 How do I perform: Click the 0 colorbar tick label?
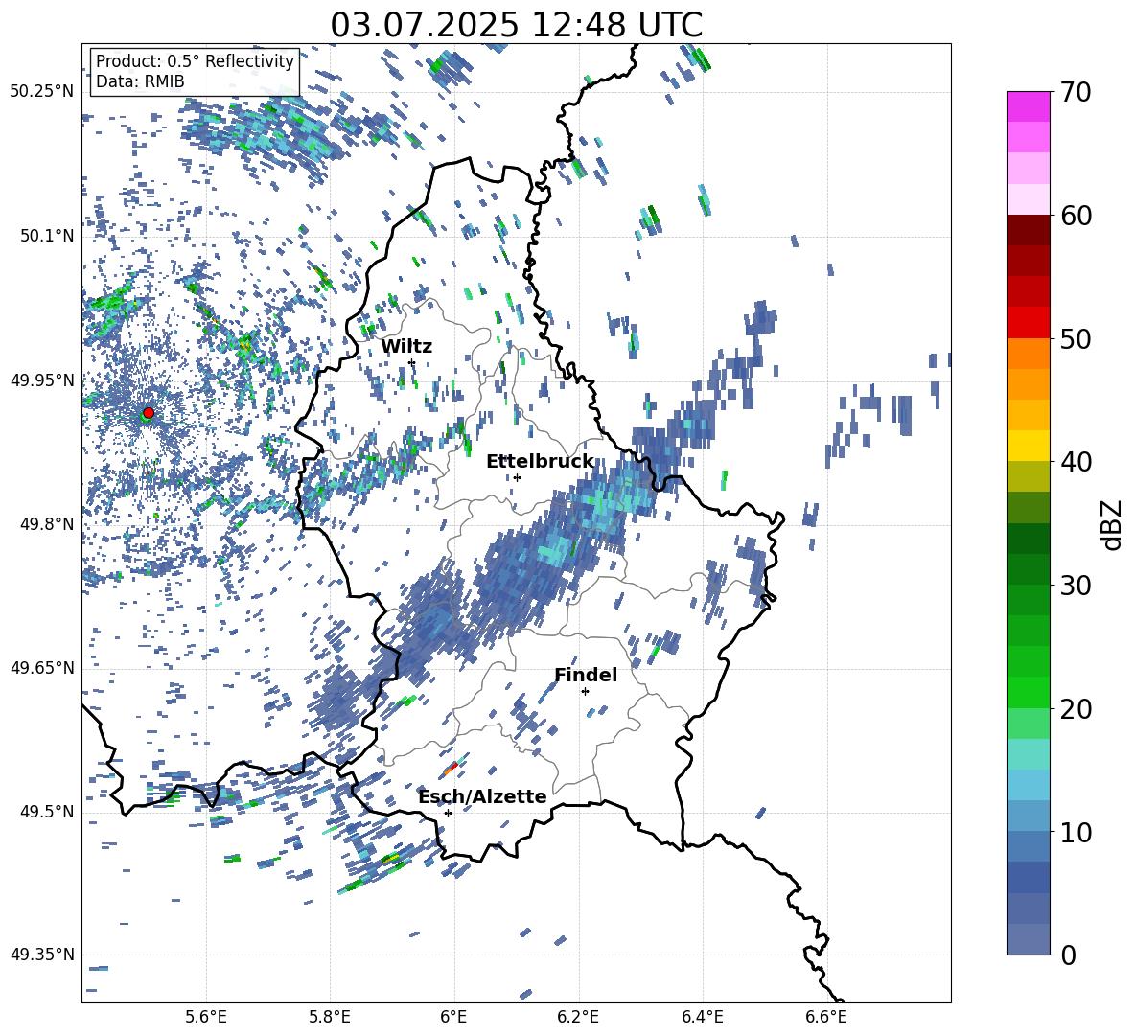pyautogui.click(x=1068, y=955)
